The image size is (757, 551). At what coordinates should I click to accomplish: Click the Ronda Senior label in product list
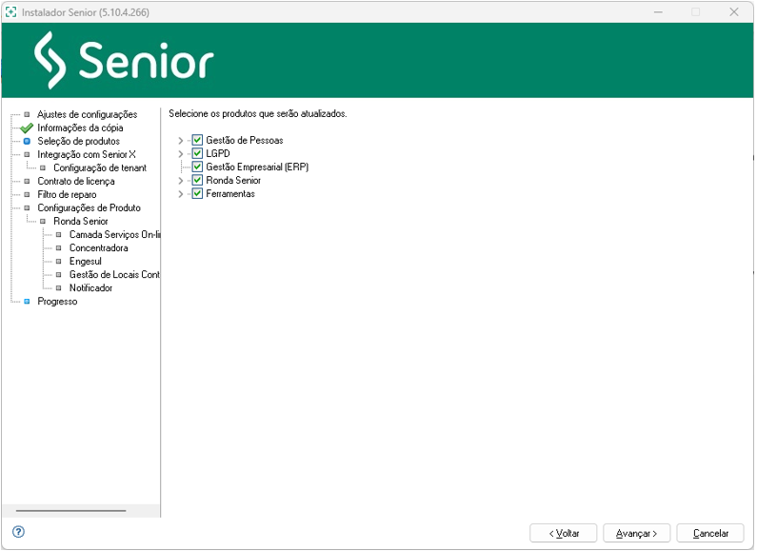tap(233, 181)
